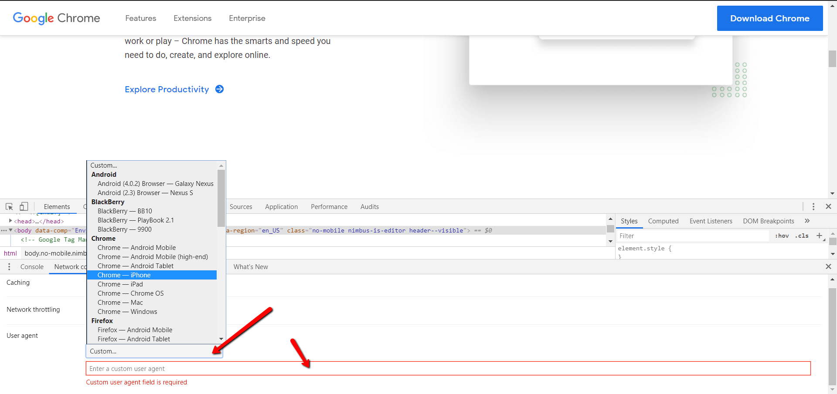Open the Custom... user agent dropdown

154,351
